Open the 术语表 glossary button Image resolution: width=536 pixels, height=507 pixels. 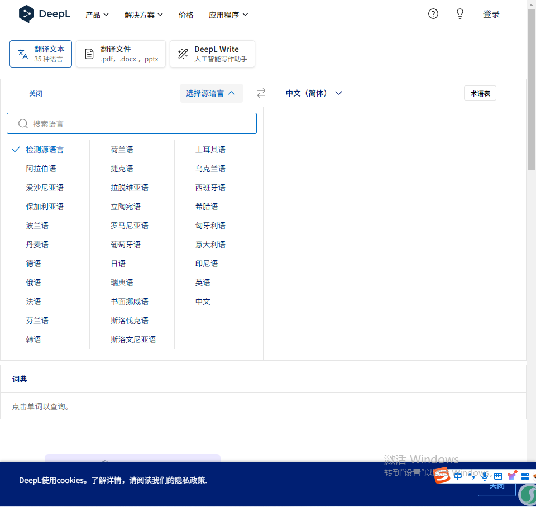point(480,93)
